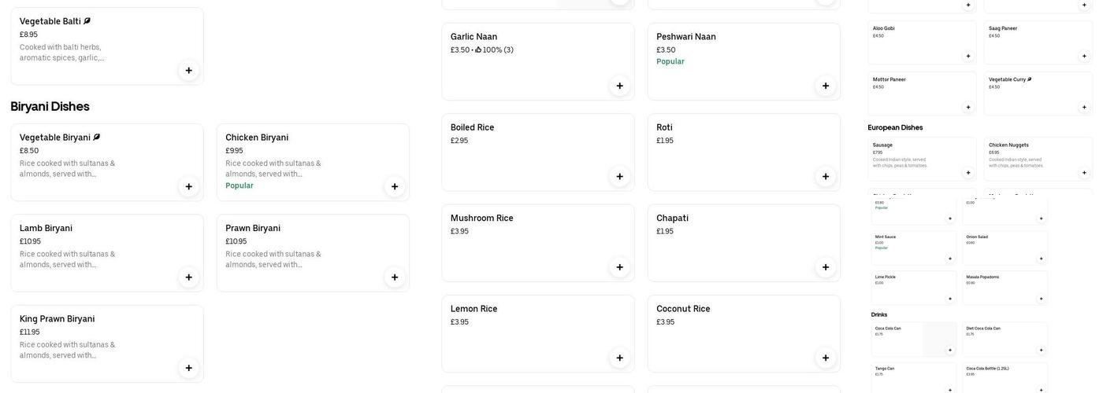Add Mushroom Rice to basket
The image size is (1103, 393).
(x=620, y=267)
